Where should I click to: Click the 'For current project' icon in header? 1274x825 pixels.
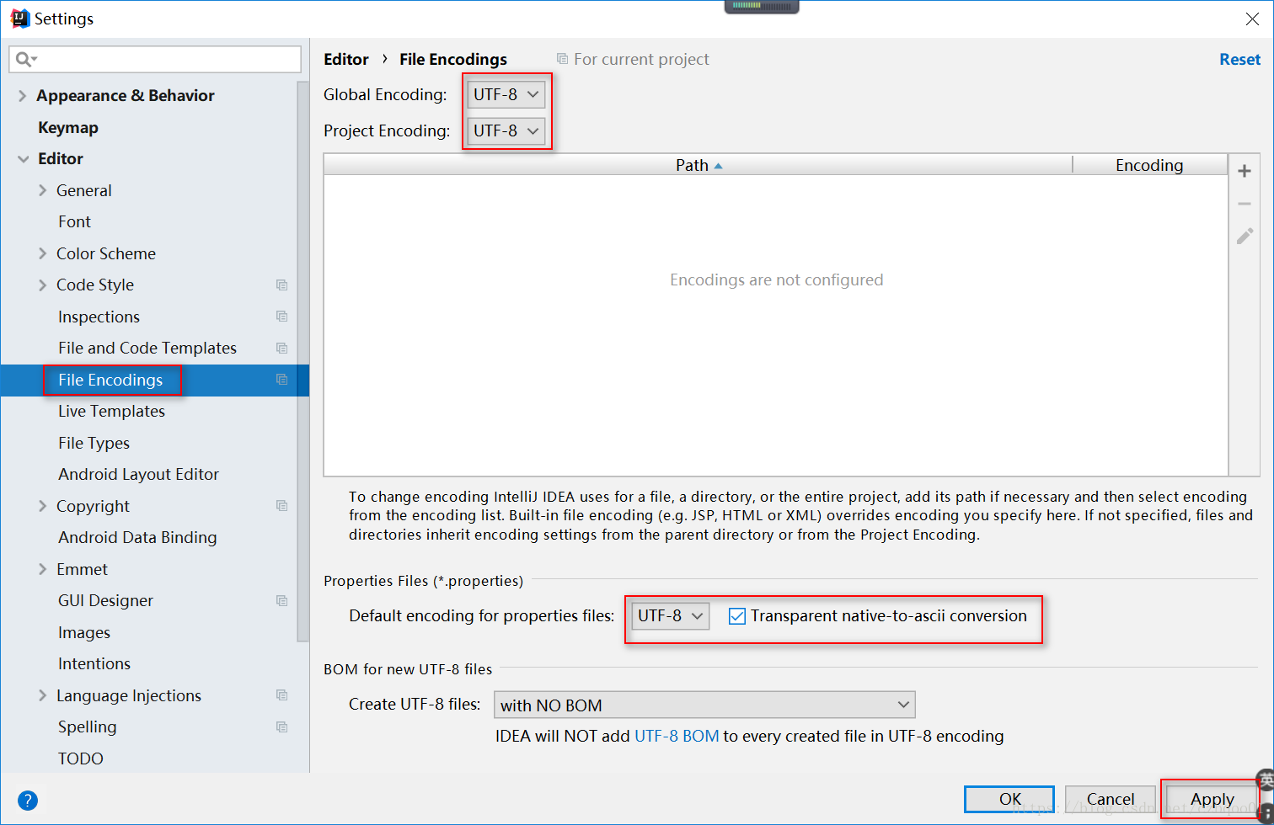[562, 59]
